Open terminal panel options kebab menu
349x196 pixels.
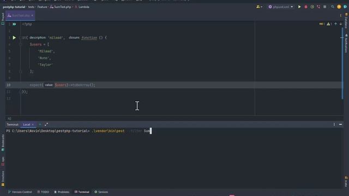point(334,125)
